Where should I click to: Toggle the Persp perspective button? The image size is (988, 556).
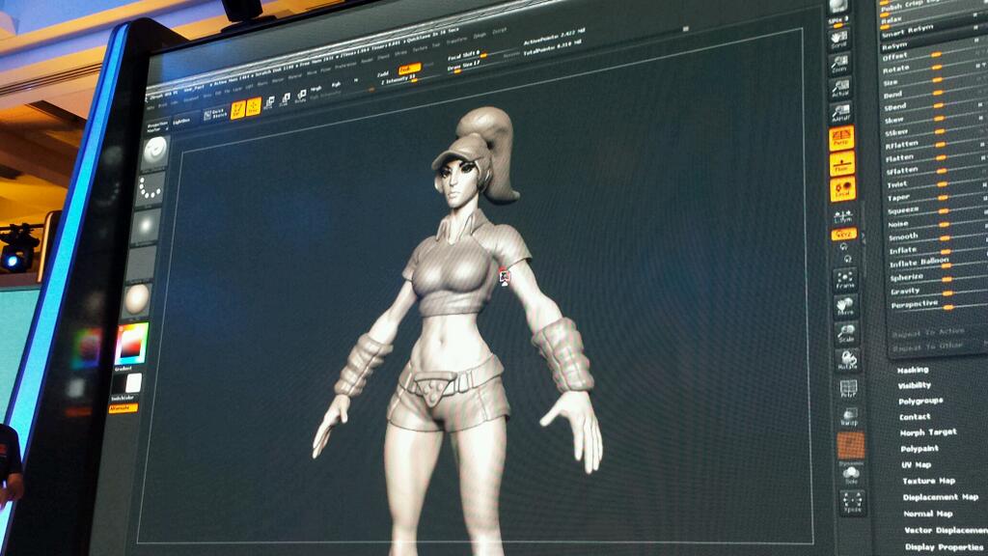841,138
